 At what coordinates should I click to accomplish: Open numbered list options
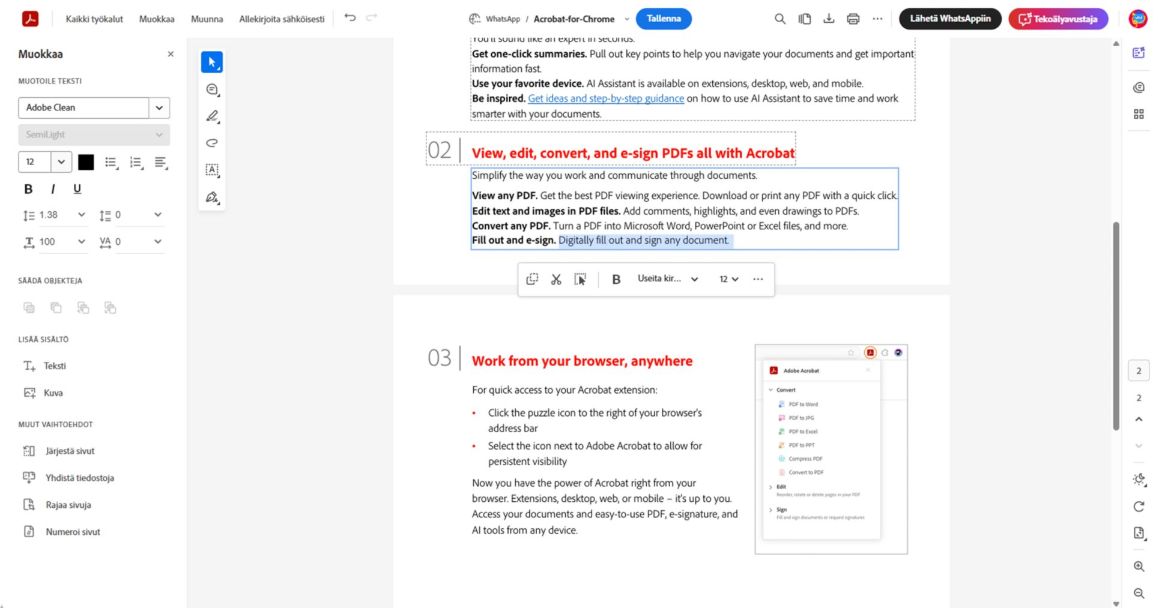click(x=136, y=163)
